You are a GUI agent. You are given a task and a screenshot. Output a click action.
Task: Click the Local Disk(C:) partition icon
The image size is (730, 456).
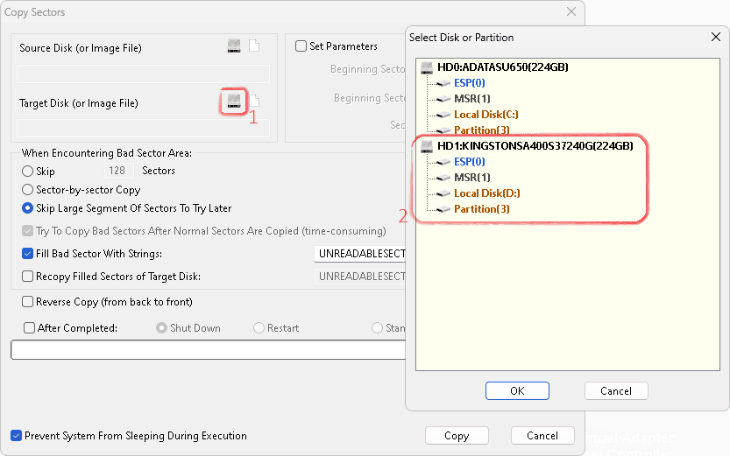[443, 115]
